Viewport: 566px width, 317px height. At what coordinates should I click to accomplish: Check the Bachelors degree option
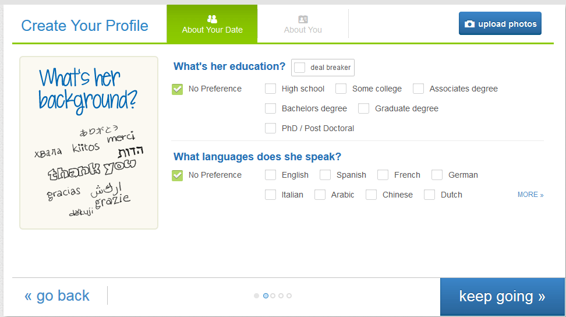coord(270,108)
